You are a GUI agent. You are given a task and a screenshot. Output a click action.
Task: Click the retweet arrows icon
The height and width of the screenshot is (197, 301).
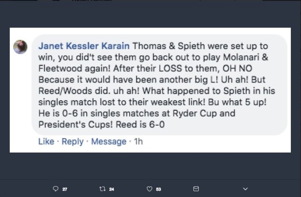tap(102, 189)
